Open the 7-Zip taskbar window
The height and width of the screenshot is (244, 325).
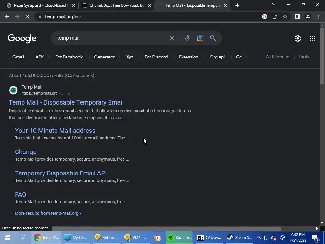pos(209,238)
